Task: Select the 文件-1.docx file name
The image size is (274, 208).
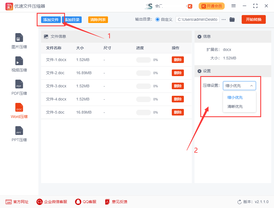Action: pyautogui.click(x=56, y=60)
